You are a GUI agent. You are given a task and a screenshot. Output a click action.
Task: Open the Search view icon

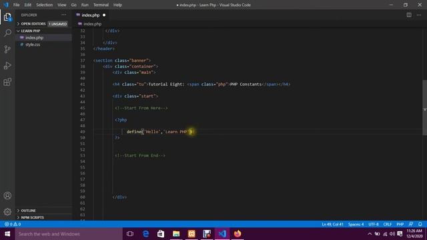7,33
